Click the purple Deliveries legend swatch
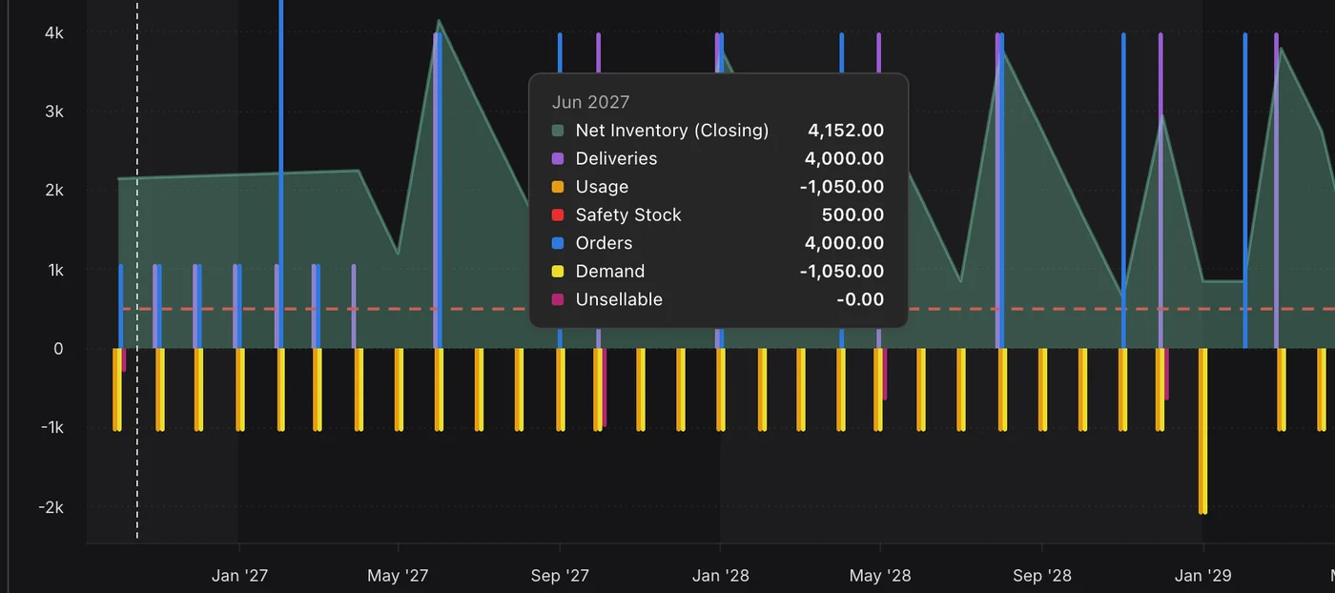The width and height of the screenshot is (1335, 593). tap(558, 158)
